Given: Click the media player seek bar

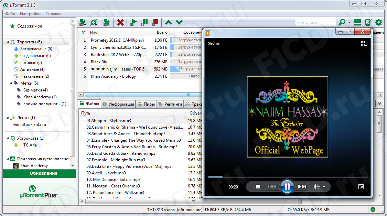Looking at the screenshot, I should 288,177.
